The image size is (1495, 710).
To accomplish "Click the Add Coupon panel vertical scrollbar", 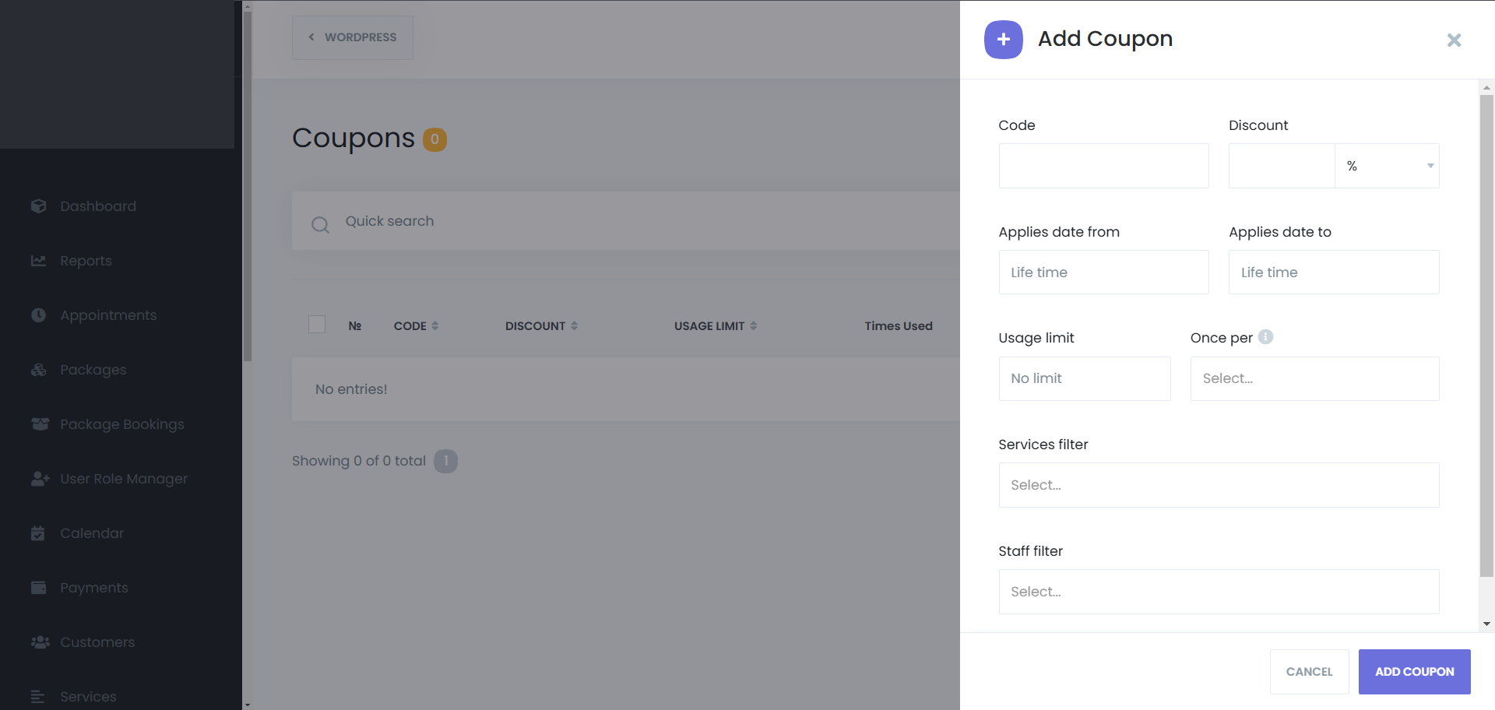I will 1486,335.
